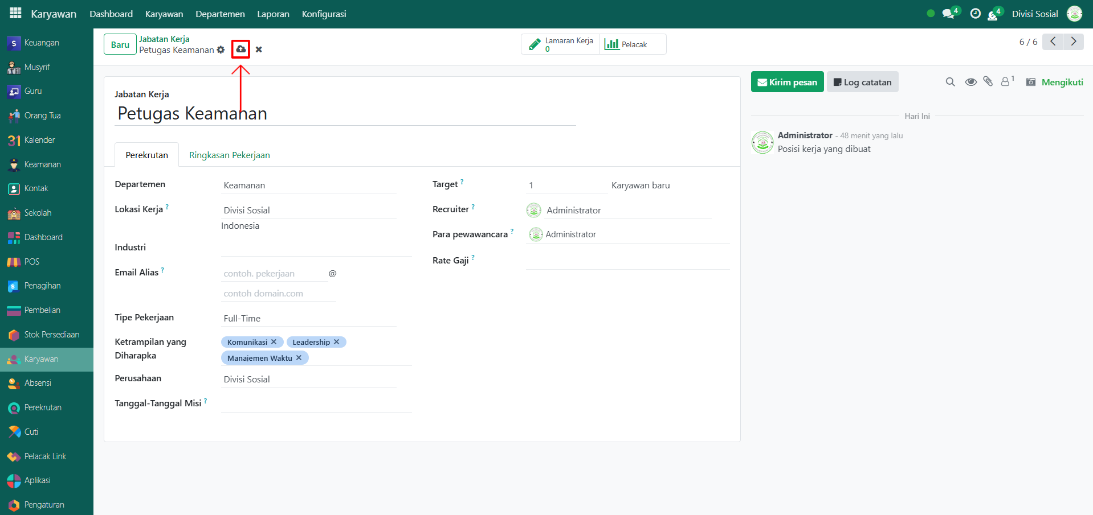The height and width of the screenshot is (515, 1093).
Task: Open conversations chat bubble icon
Action: click(948, 14)
